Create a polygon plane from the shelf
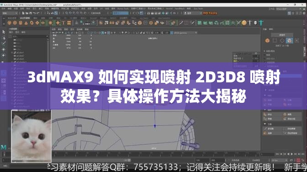This screenshot has width=307, height=172. [37, 23]
